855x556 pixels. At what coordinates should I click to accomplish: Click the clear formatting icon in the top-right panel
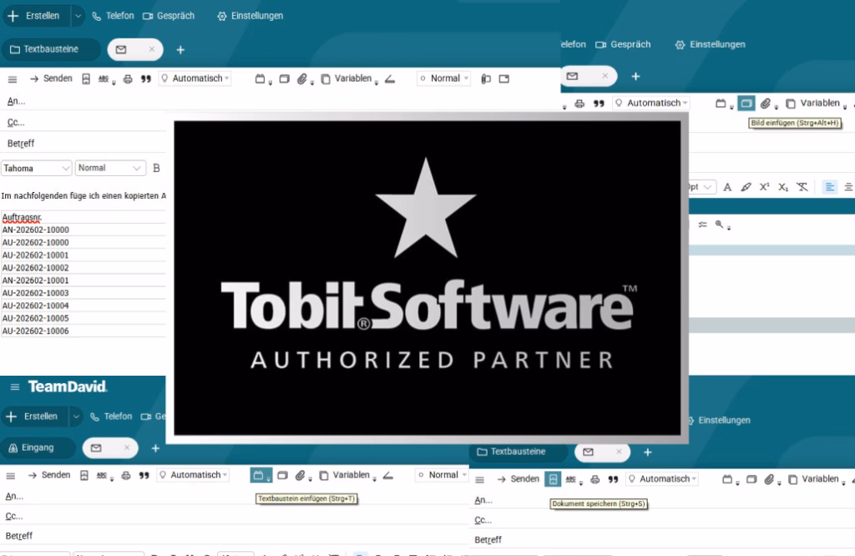(x=802, y=188)
